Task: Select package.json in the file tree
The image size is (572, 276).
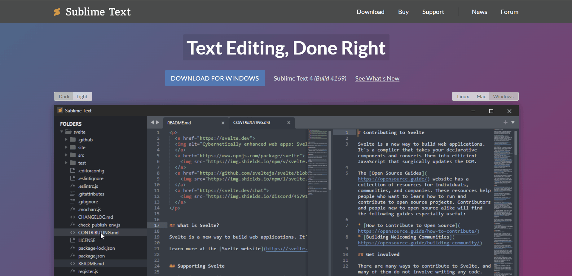Action: pos(91,256)
